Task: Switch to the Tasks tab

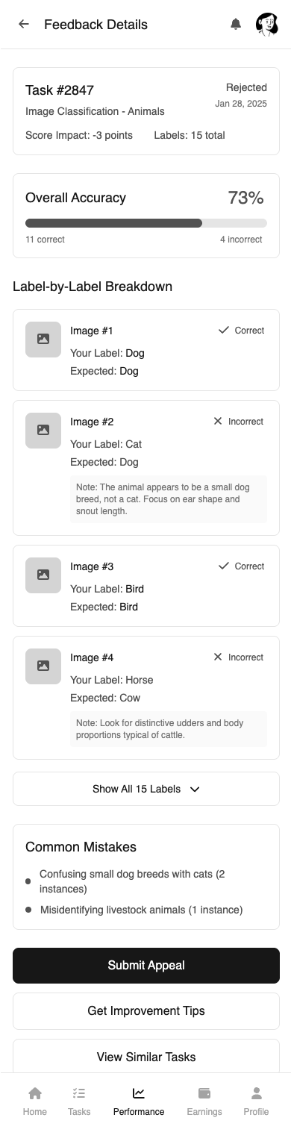Action: 79,1100
